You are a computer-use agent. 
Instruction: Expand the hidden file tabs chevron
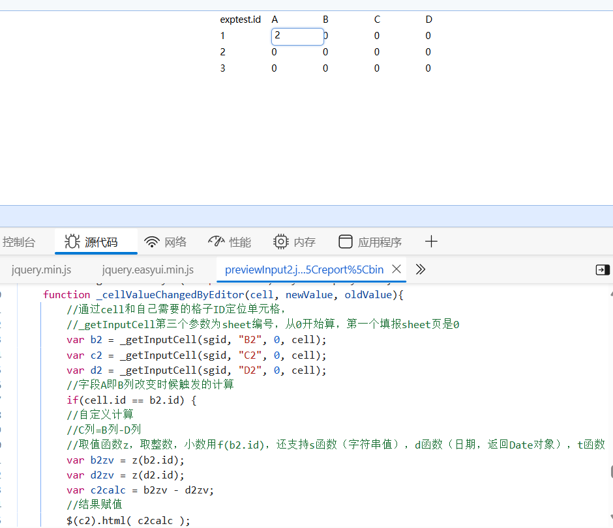[x=421, y=270]
